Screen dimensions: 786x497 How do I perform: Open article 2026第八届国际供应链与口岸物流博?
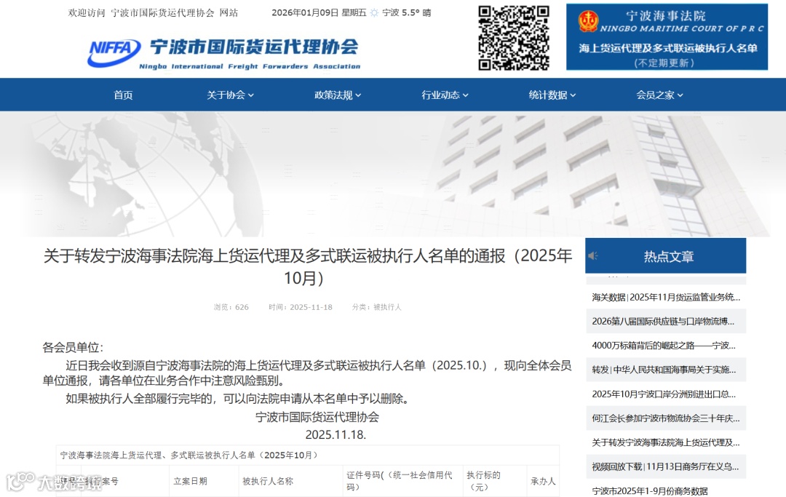(x=666, y=321)
